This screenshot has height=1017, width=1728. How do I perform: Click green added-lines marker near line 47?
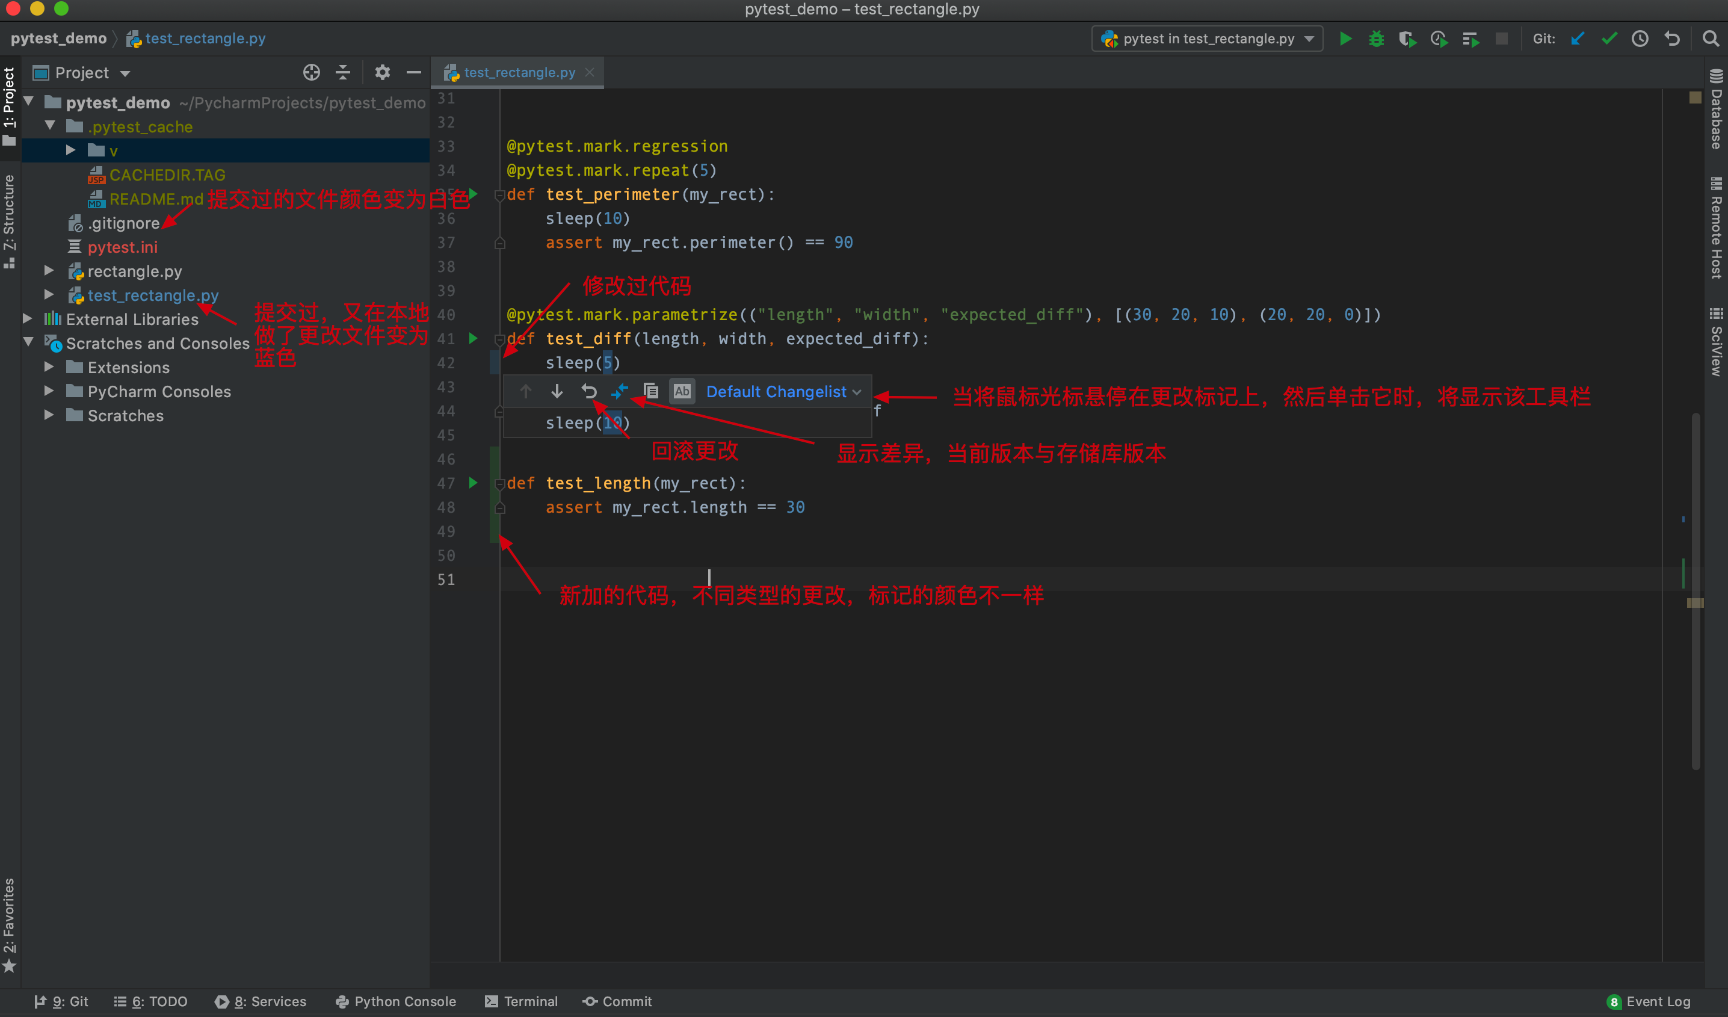[495, 495]
